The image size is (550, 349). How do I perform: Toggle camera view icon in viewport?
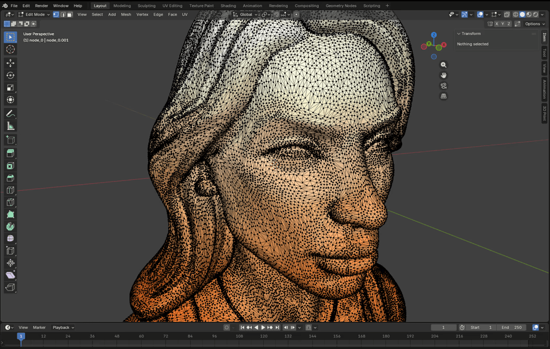click(x=443, y=86)
